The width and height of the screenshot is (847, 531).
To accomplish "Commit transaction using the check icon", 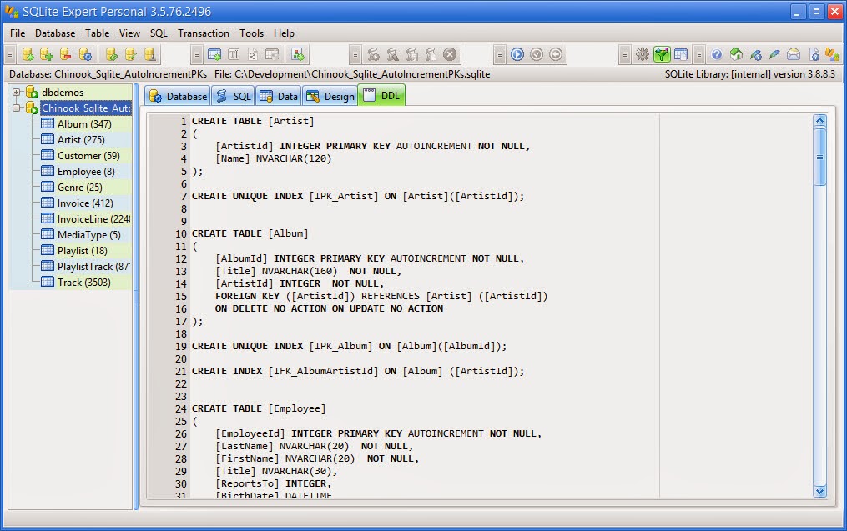I will [x=536, y=53].
